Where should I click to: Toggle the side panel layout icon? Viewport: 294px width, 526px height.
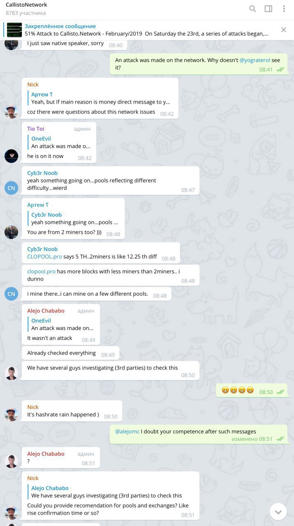[x=269, y=9]
